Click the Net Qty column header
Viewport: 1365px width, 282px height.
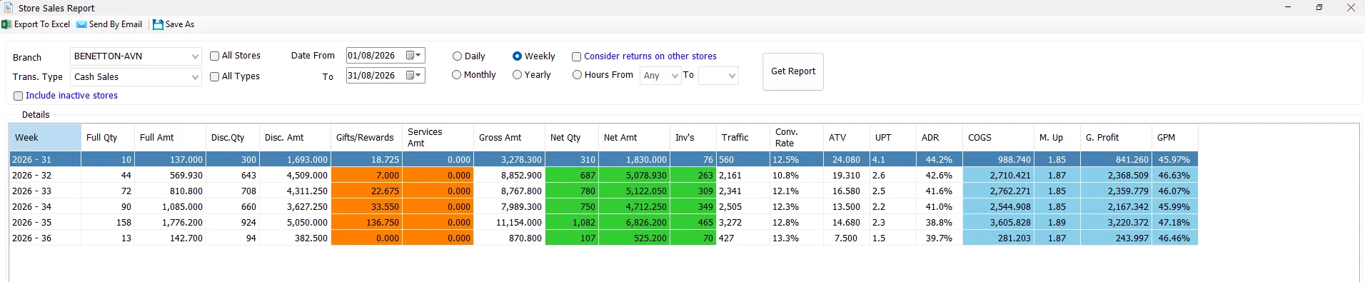click(x=572, y=138)
